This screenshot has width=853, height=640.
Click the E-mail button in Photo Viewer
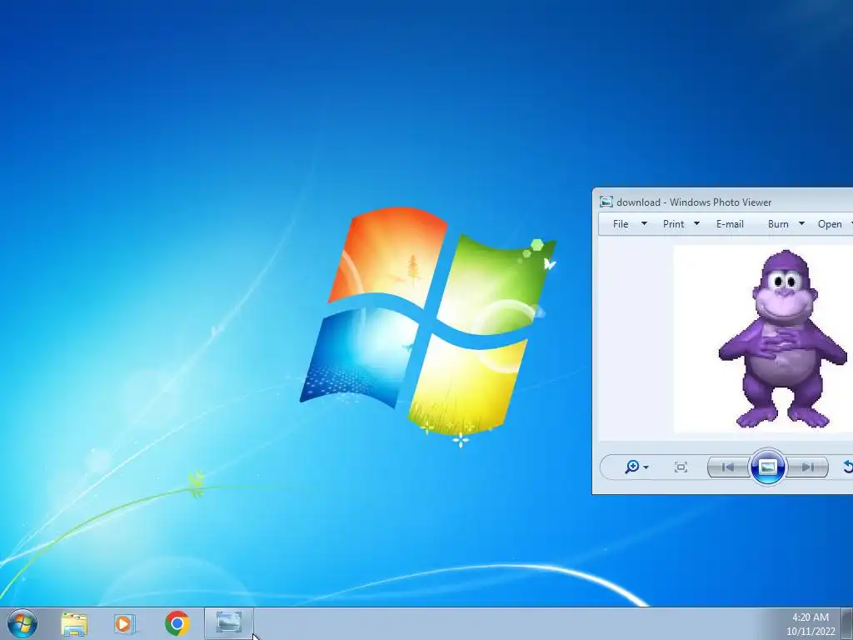tap(730, 224)
